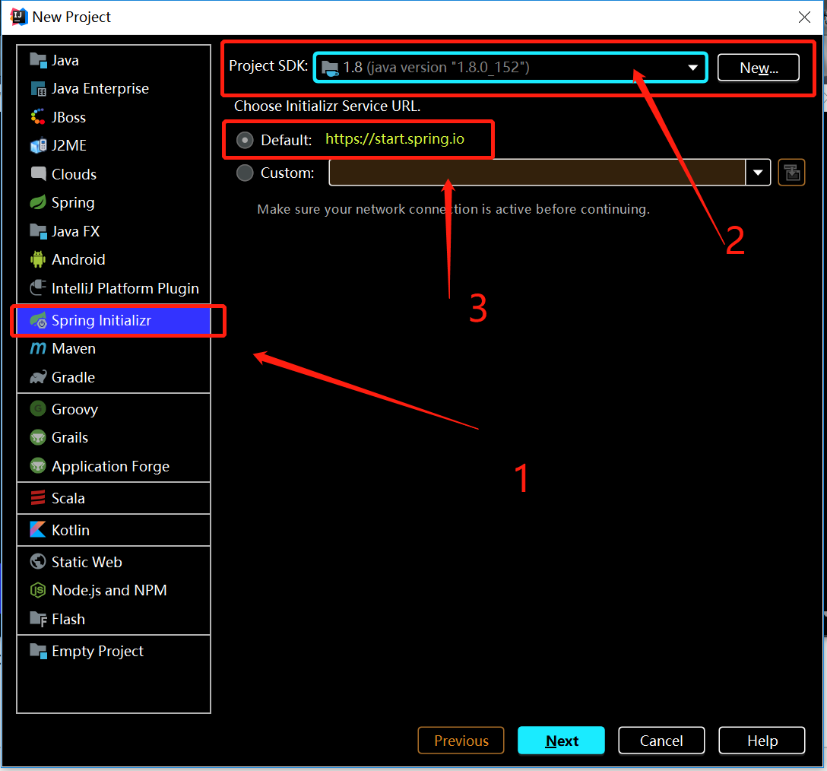Open the Project SDK dropdown
Screen dimensions: 827x771
coord(511,68)
